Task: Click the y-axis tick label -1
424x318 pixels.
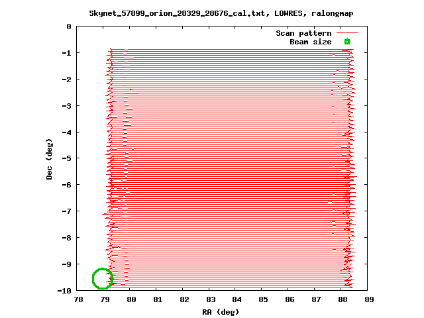Action: coord(66,53)
